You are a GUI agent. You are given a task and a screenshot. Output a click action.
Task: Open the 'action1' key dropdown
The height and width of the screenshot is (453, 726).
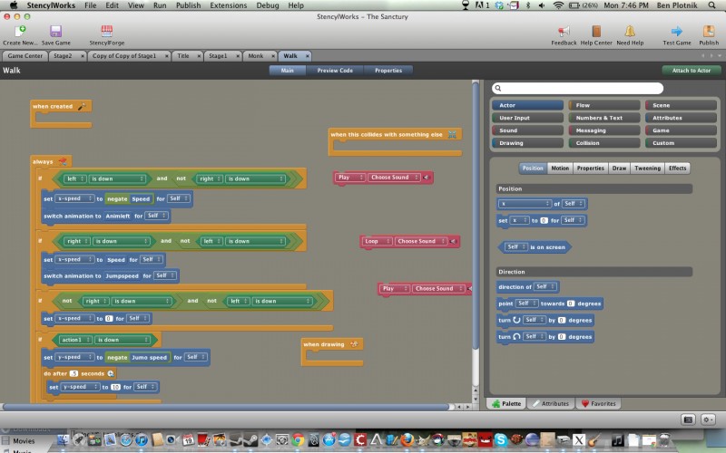75,340
